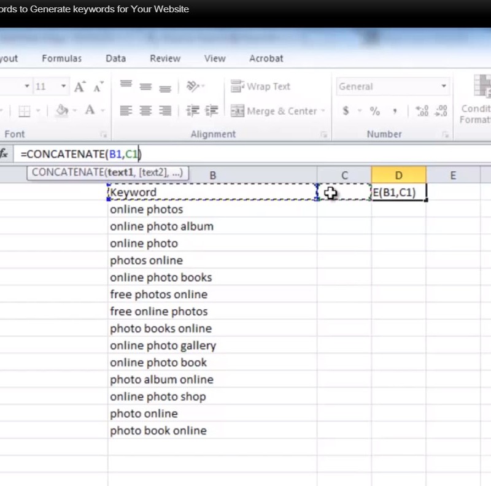Select the cell containing 'online photo gallery'
Screen dimensions: 491x486
[163, 345]
